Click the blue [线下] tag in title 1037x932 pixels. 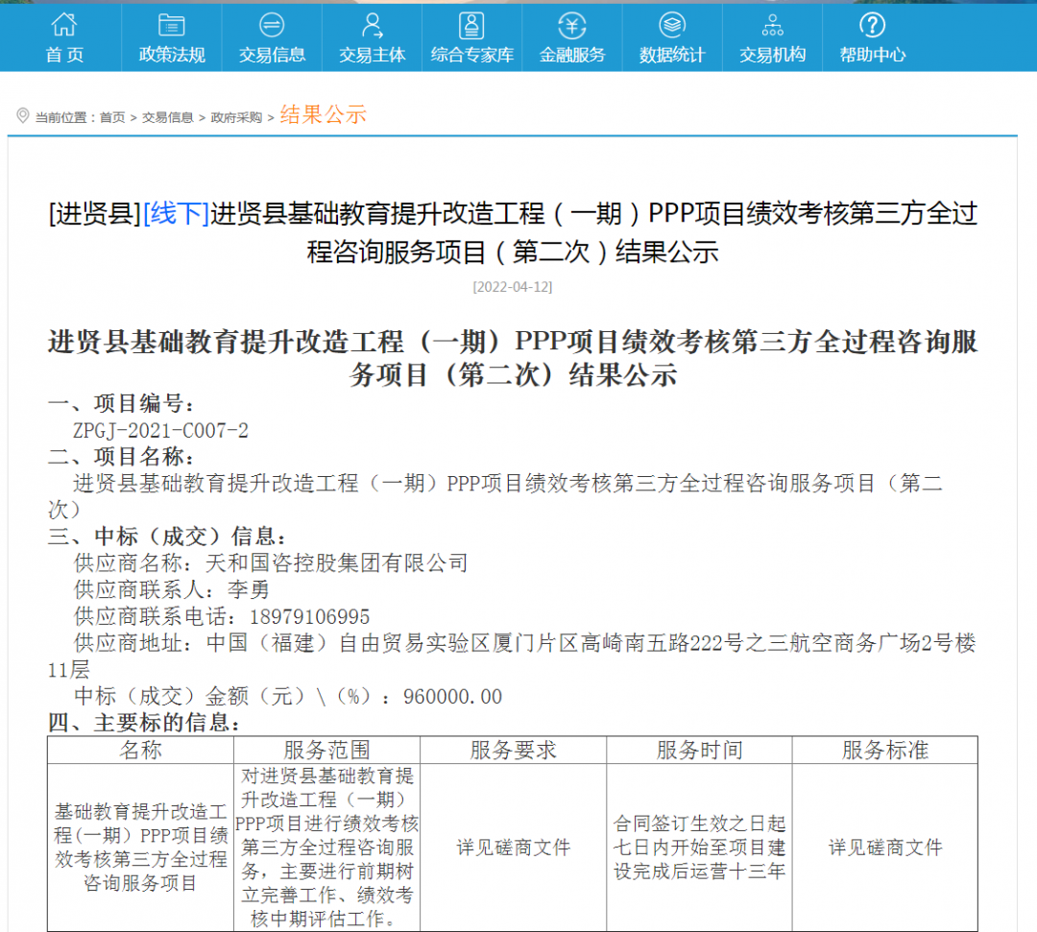tap(176, 214)
